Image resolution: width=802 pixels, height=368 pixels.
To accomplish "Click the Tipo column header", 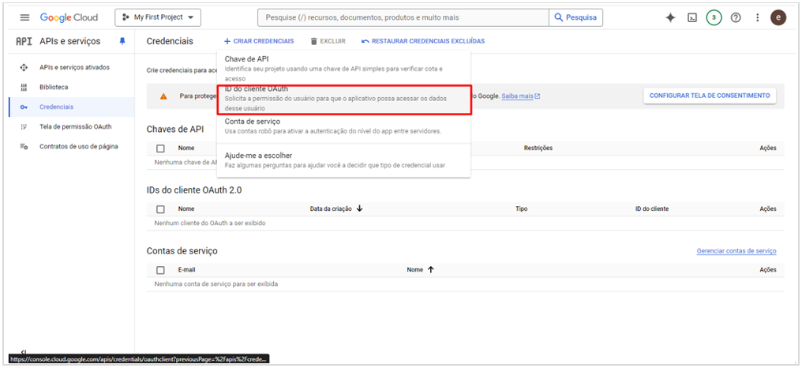I will [522, 208].
